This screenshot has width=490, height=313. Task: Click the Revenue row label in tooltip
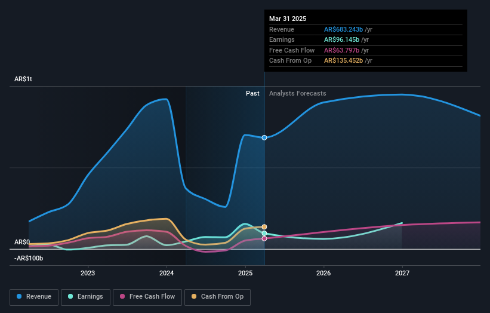point(282,29)
